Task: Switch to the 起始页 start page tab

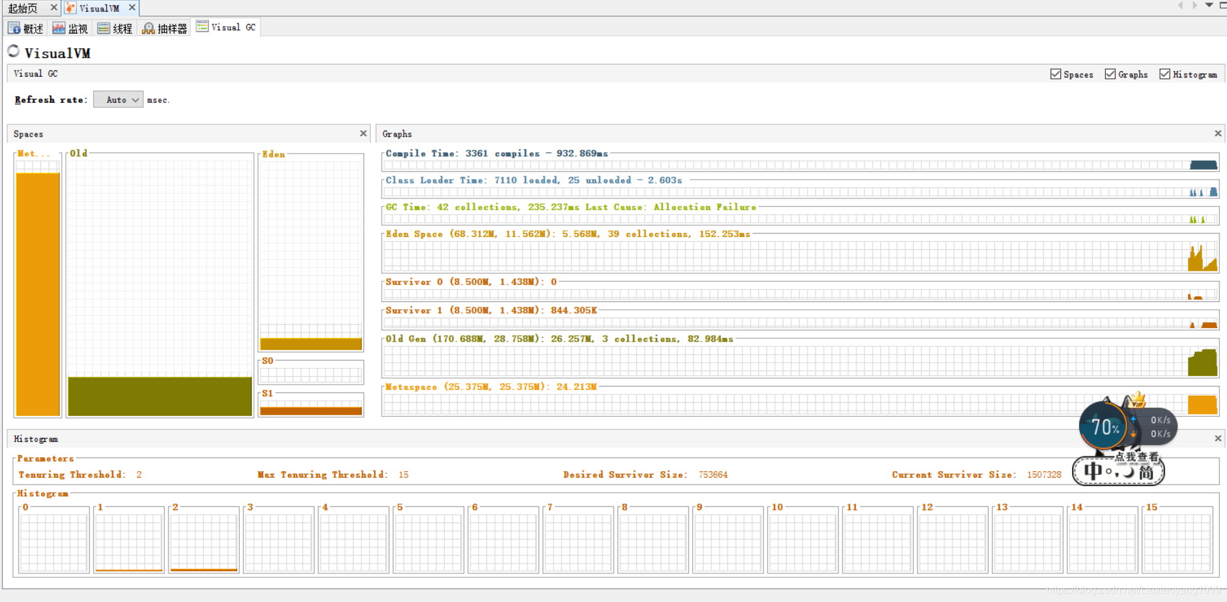Action: coord(23,8)
